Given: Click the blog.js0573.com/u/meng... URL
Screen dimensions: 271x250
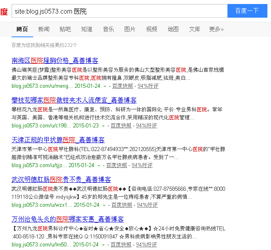Looking at the screenshot, I should [x=42, y=86].
